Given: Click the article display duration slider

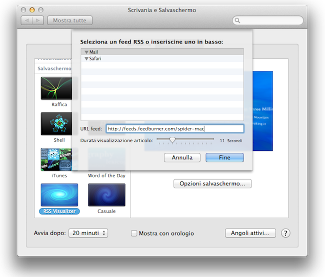Looking at the screenshot, I should (185, 141).
